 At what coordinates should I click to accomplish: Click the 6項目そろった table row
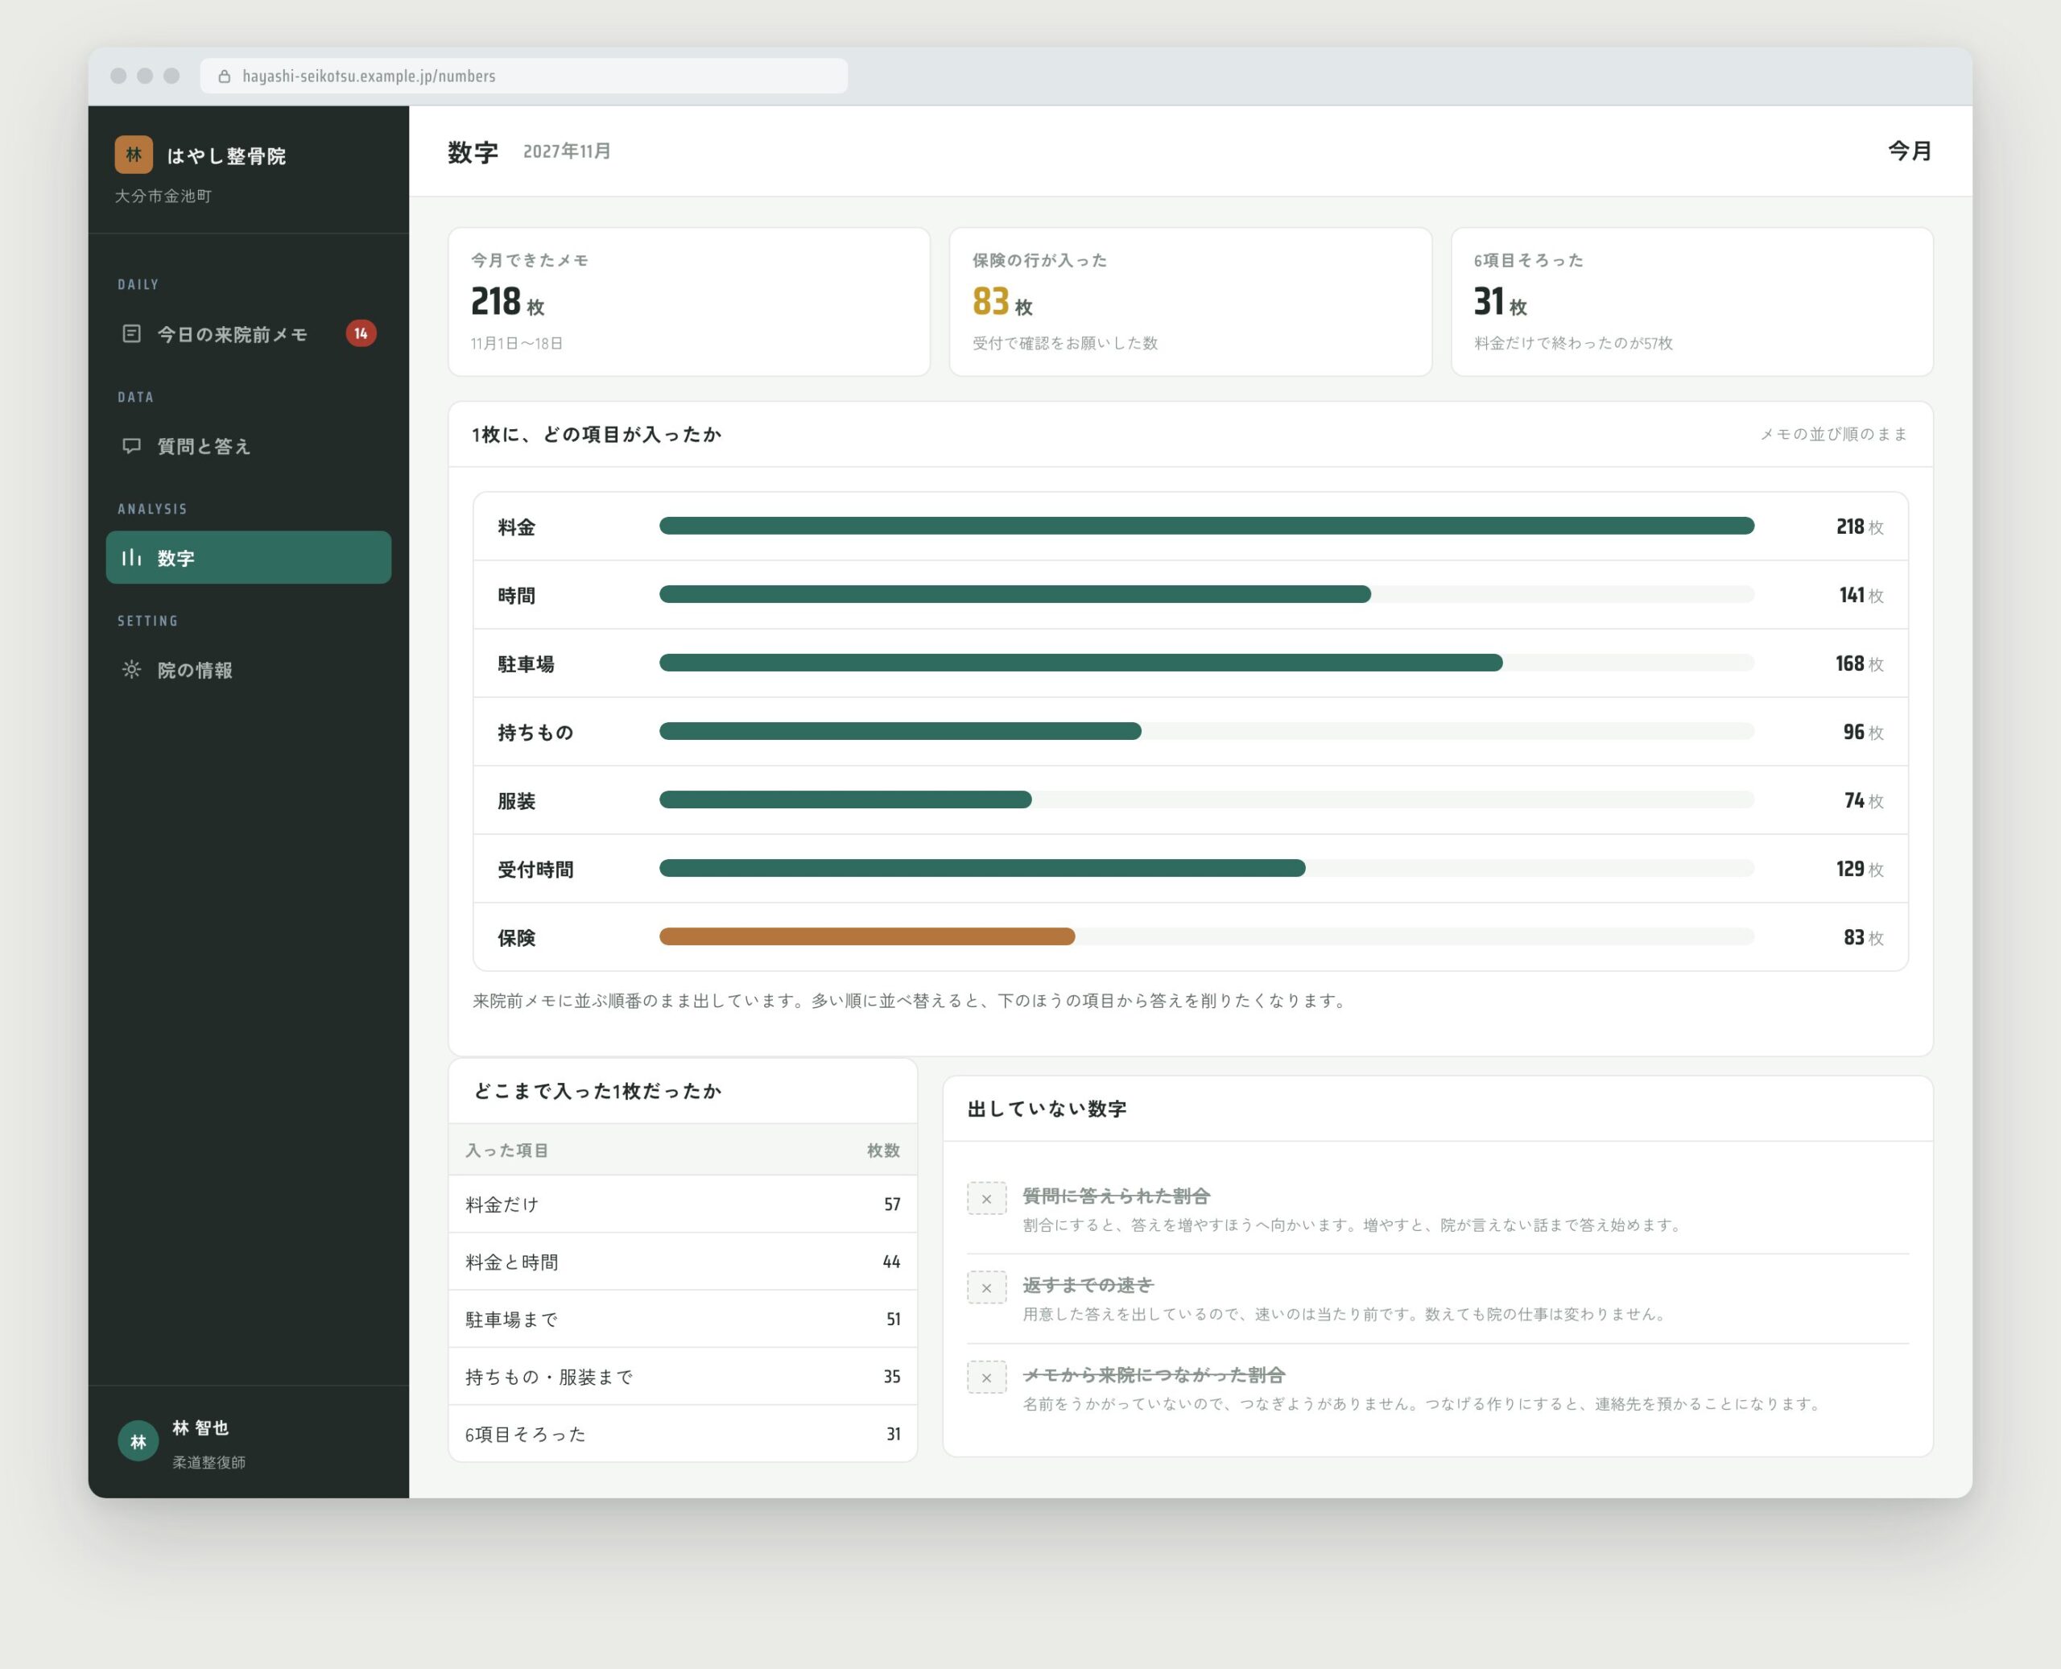click(x=683, y=1435)
